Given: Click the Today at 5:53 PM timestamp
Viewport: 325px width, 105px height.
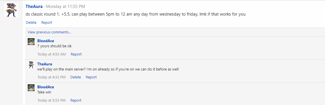Looking at the screenshot, I should pos(51,100).
